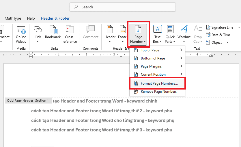Expand the Current Position submenu arrow

coord(181,74)
